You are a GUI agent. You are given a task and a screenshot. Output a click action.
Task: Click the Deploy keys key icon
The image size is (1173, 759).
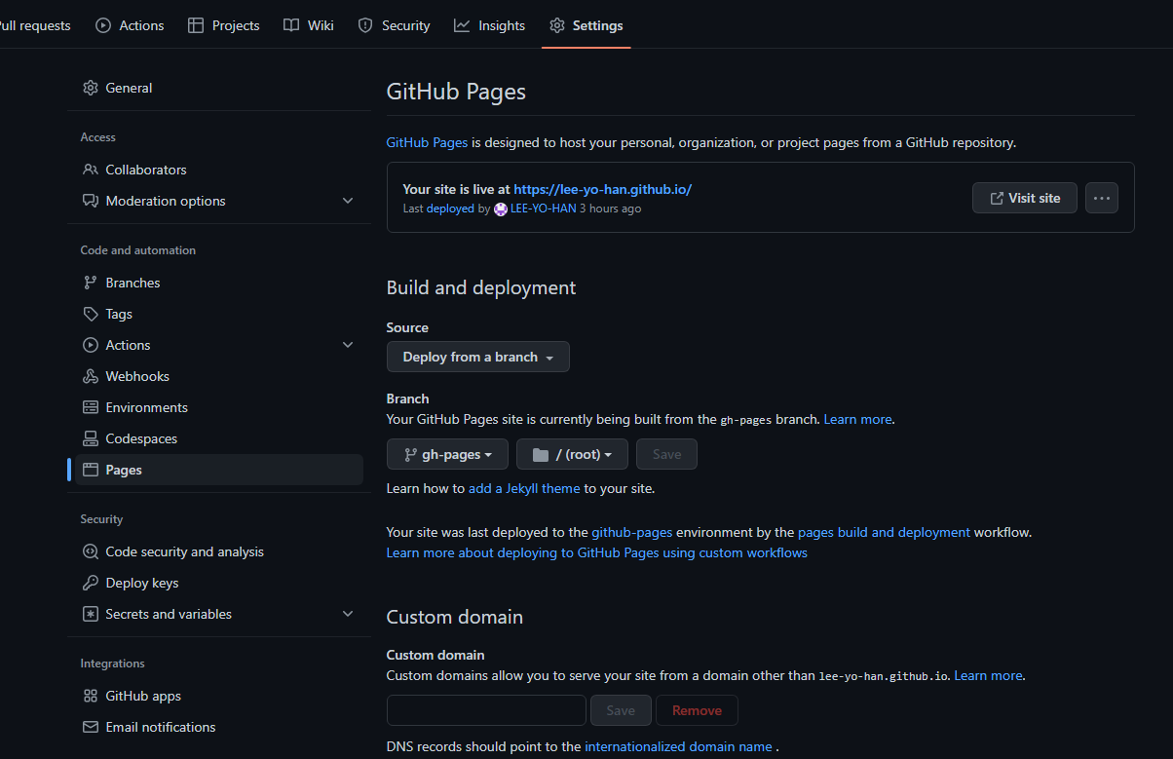(91, 583)
